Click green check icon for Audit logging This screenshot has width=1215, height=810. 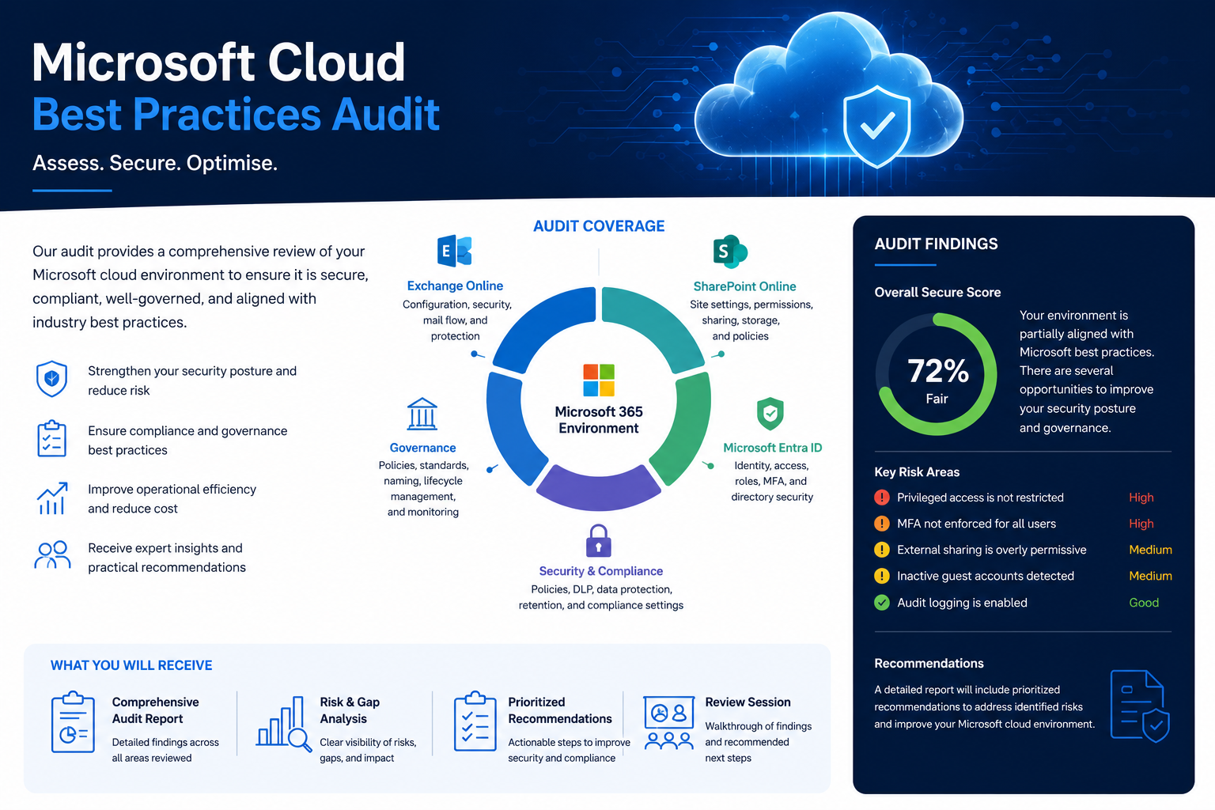click(x=882, y=603)
